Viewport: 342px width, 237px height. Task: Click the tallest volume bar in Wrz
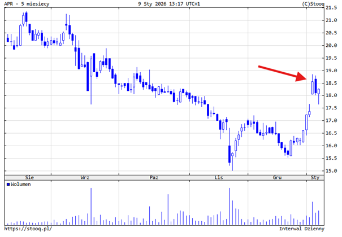91,206
